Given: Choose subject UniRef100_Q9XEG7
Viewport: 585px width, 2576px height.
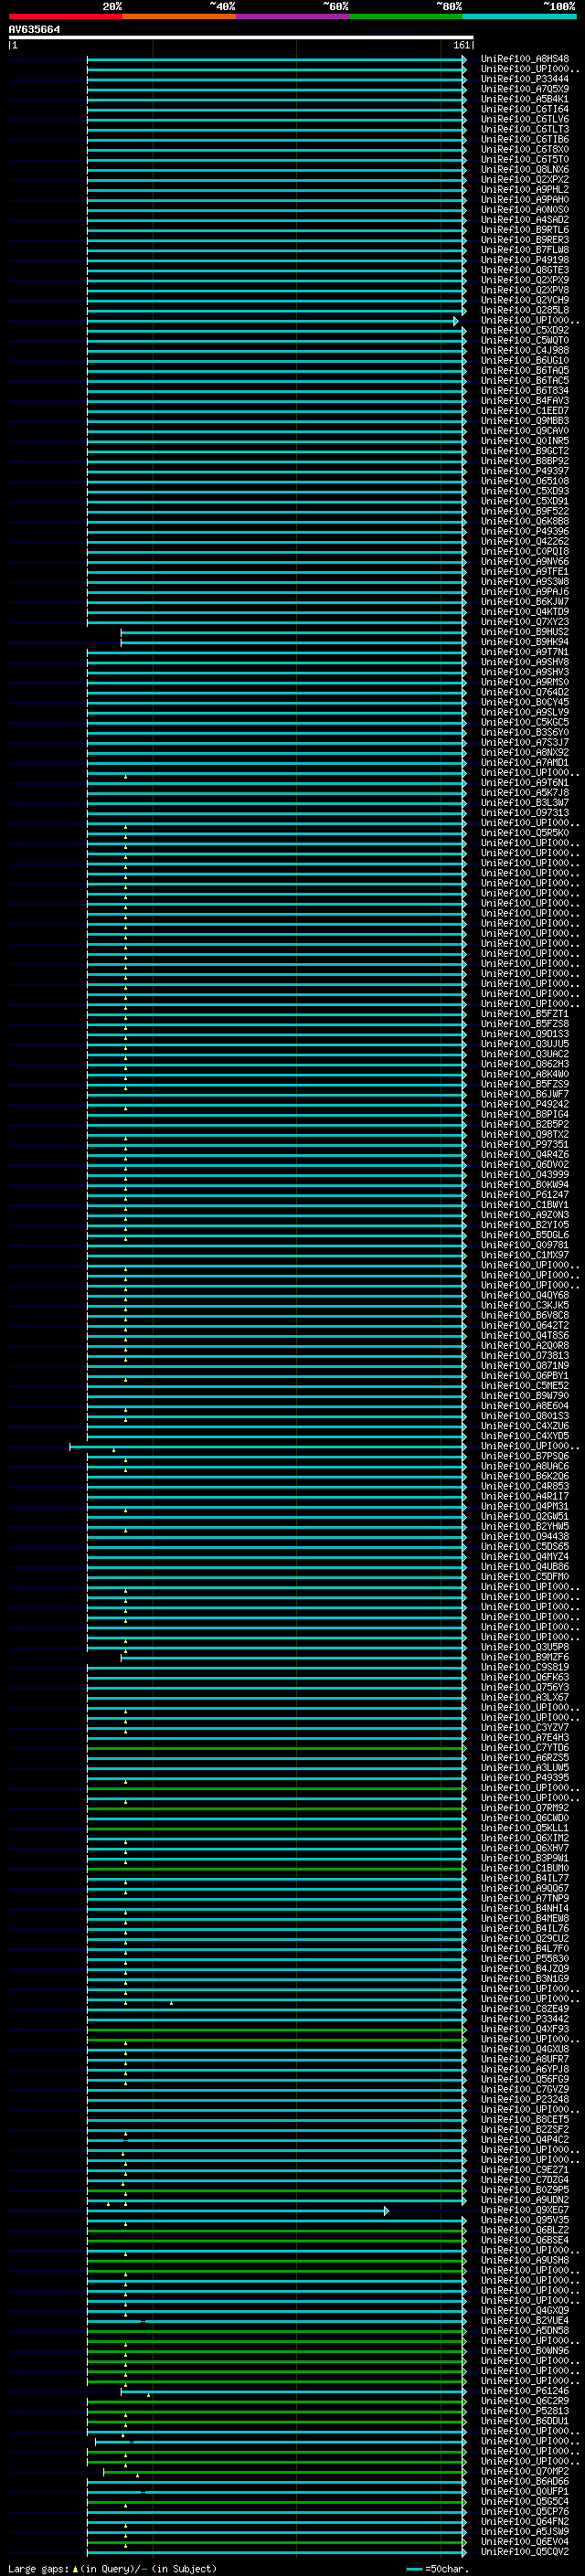Looking at the screenshot, I should (x=525, y=2209).
